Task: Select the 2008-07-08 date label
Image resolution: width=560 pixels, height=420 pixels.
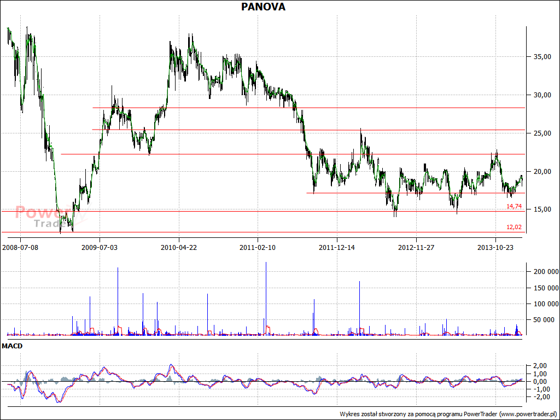Action: point(20,248)
